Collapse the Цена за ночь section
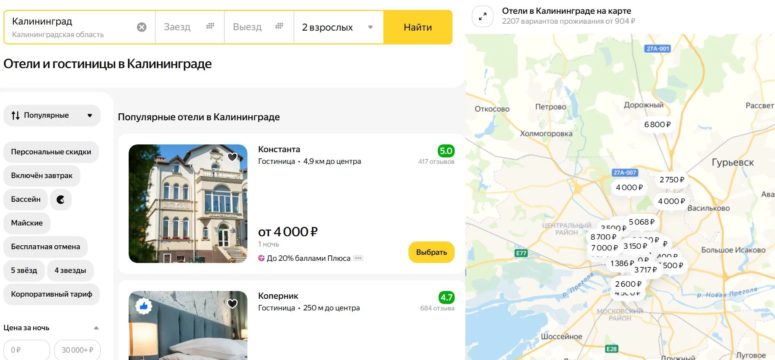Viewport: 775px width, 360px height. [96, 328]
